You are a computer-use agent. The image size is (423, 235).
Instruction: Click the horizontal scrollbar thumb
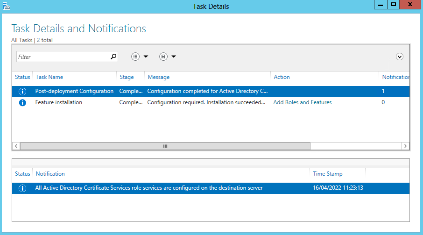click(x=165, y=146)
